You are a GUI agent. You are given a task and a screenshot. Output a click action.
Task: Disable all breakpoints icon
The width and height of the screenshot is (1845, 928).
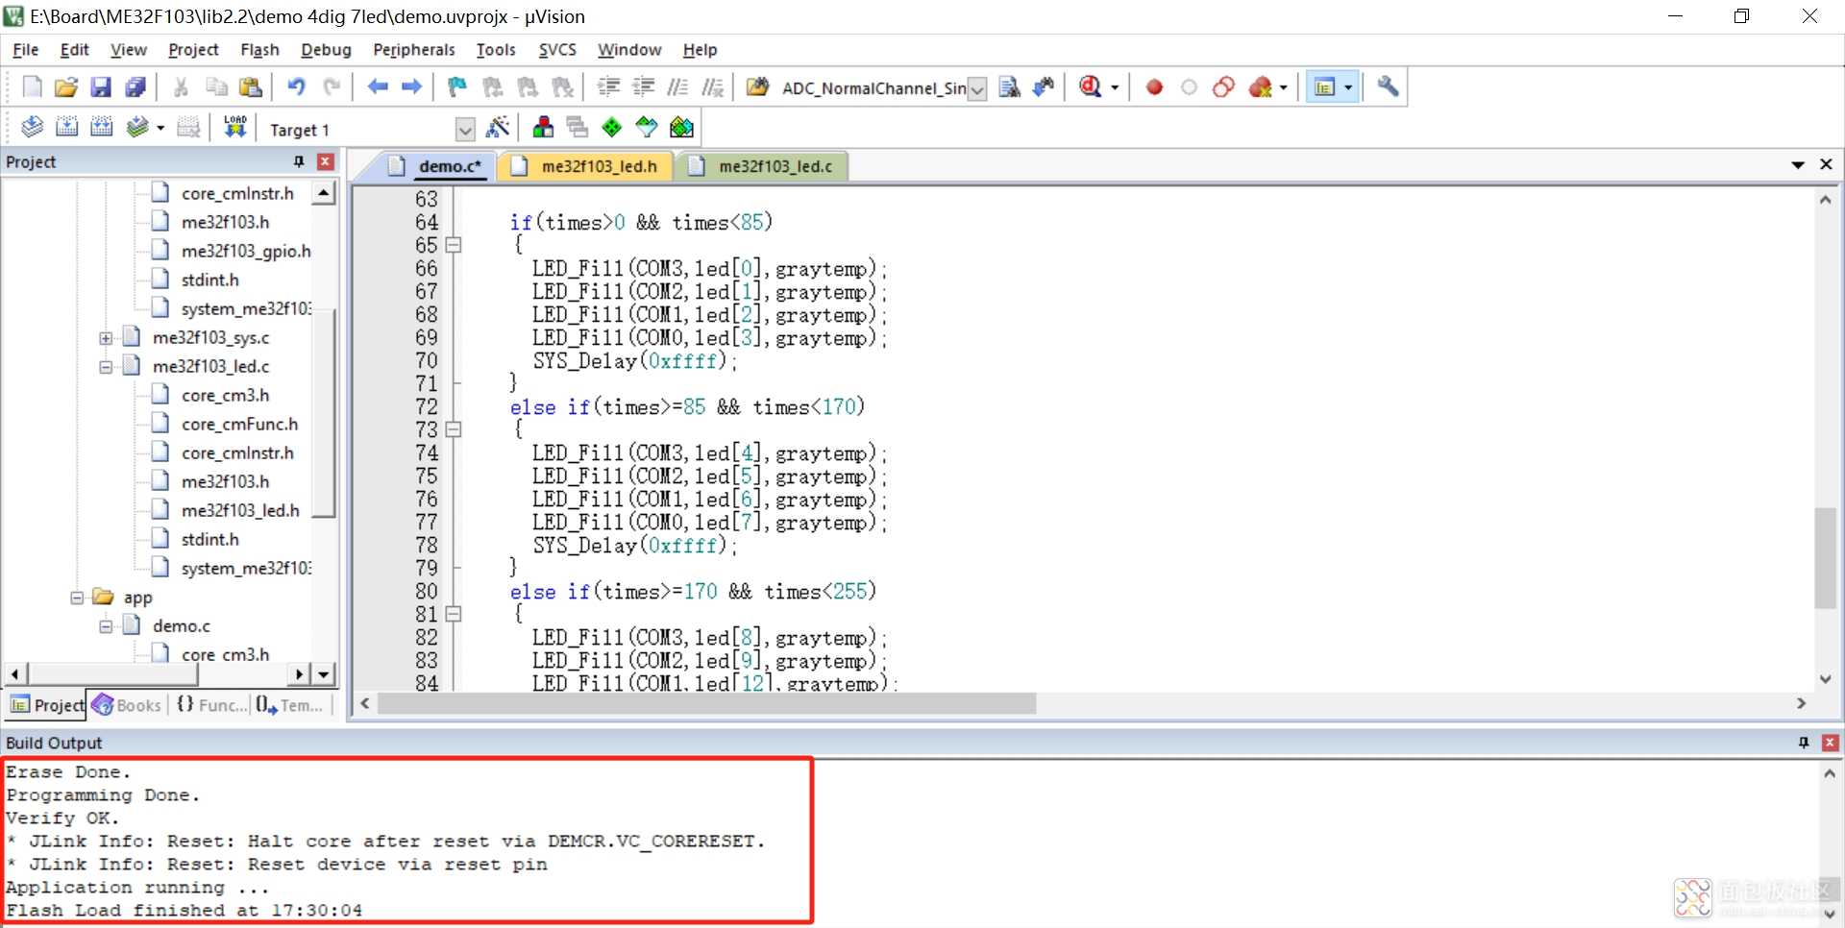[x=1223, y=87]
